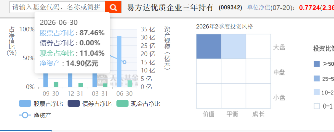The width and height of the screenshot is (334, 132).
Task: Click the 大盘成长 empty style cell
Action: pos(258,46)
